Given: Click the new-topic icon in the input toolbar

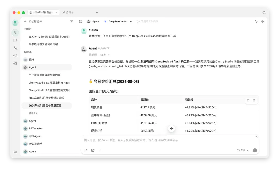Looking at the screenshot, I should tap(86, 150).
